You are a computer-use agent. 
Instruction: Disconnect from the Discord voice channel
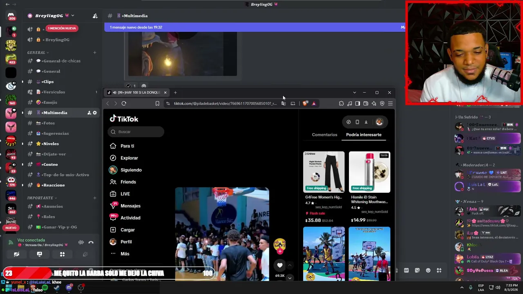click(91, 243)
